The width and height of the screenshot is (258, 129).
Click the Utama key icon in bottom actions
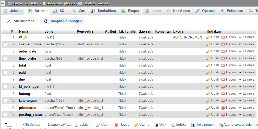(137, 125)
